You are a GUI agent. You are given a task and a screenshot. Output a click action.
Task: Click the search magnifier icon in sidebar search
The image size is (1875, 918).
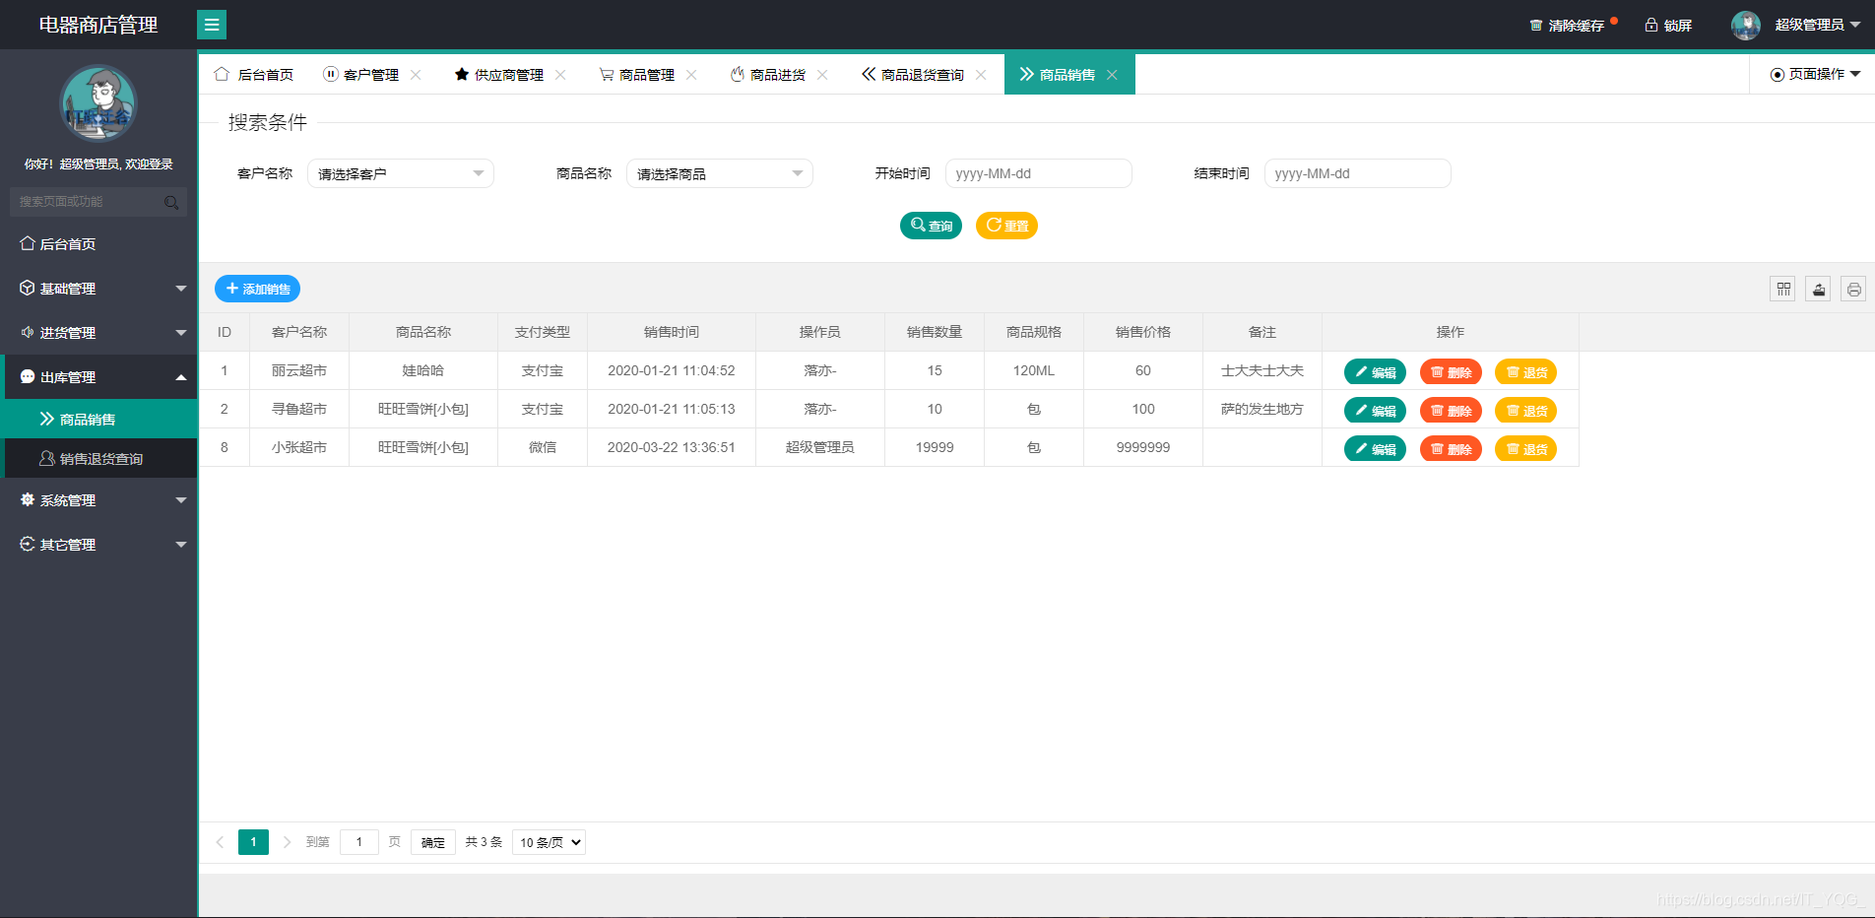coord(172,202)
